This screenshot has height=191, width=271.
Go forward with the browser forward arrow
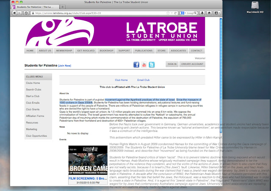19,13
